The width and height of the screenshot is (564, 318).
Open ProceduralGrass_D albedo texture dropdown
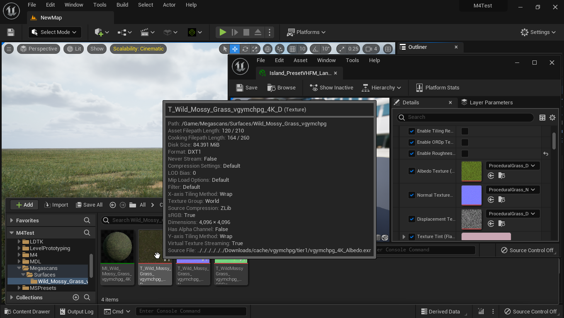(512, 166)
